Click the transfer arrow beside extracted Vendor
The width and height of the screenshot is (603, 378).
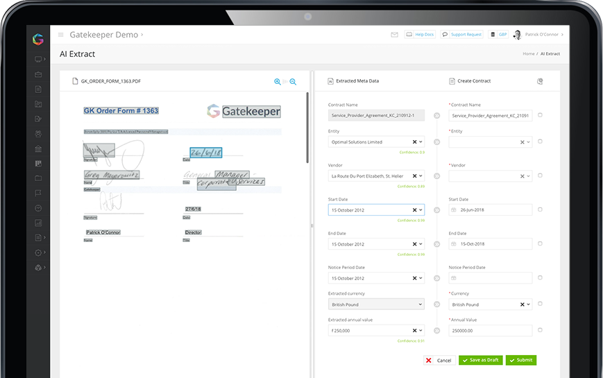click(x=436, y=176)
